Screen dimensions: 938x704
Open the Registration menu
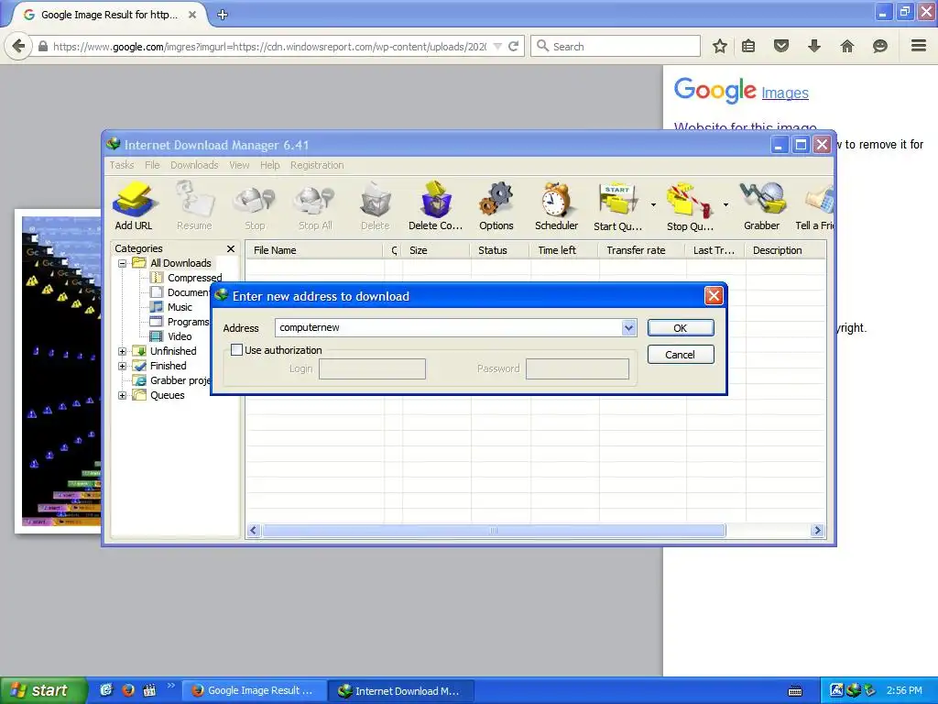point(317,165)
